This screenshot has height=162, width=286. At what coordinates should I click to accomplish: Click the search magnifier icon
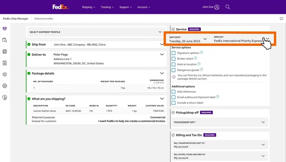[x=228, y=7]
